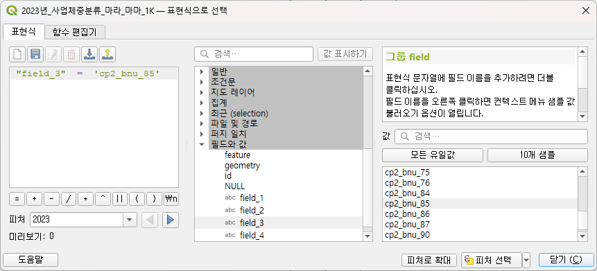Insert the minus operator
This screenshot has height=271, width=597.
coord(51,199)
